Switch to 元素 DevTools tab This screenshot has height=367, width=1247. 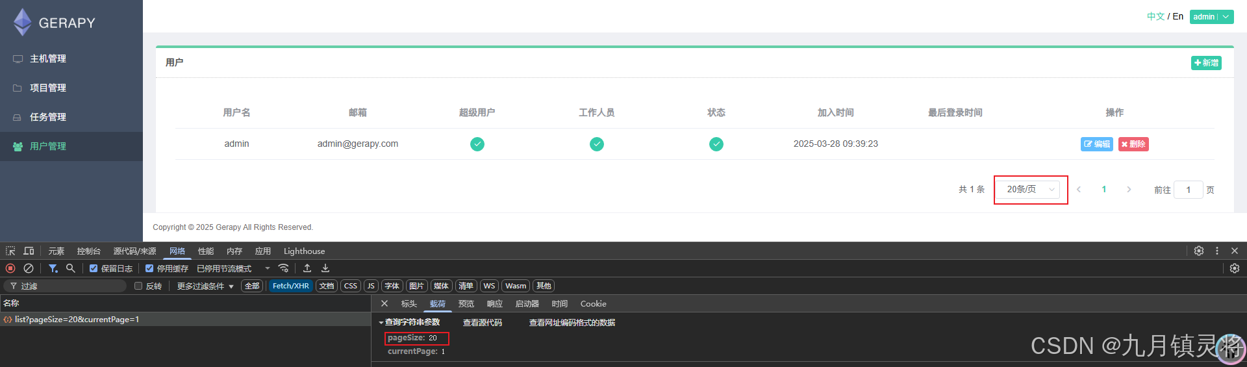pos(57,251)
